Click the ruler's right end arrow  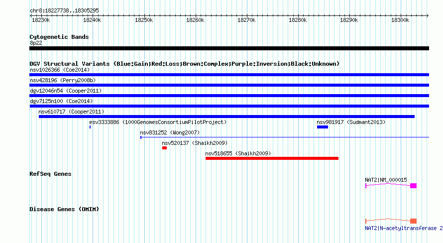click(x=428, y=15)
